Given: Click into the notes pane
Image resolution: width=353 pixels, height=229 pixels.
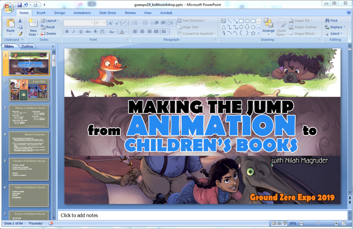Looking at the screenshot, I should [x=202, y=215].
